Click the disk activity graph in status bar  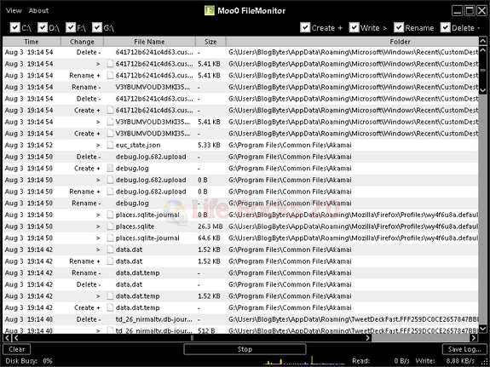(304, 360)
